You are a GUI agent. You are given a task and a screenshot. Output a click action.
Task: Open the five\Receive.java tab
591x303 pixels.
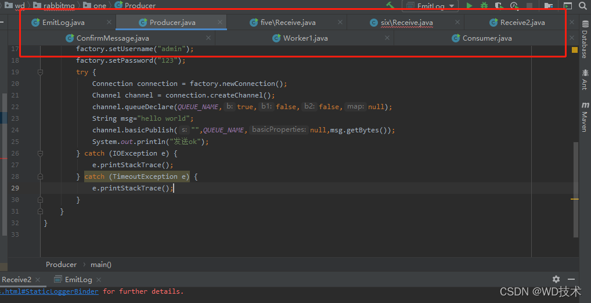[x=288, y=23]
